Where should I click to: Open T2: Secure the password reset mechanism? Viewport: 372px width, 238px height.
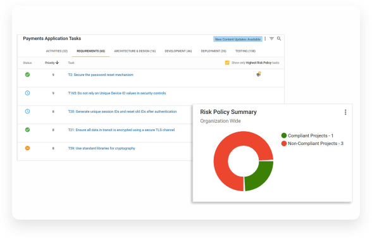coord(101,75)
